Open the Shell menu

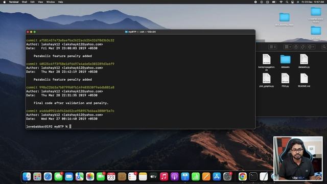[25, 2]
